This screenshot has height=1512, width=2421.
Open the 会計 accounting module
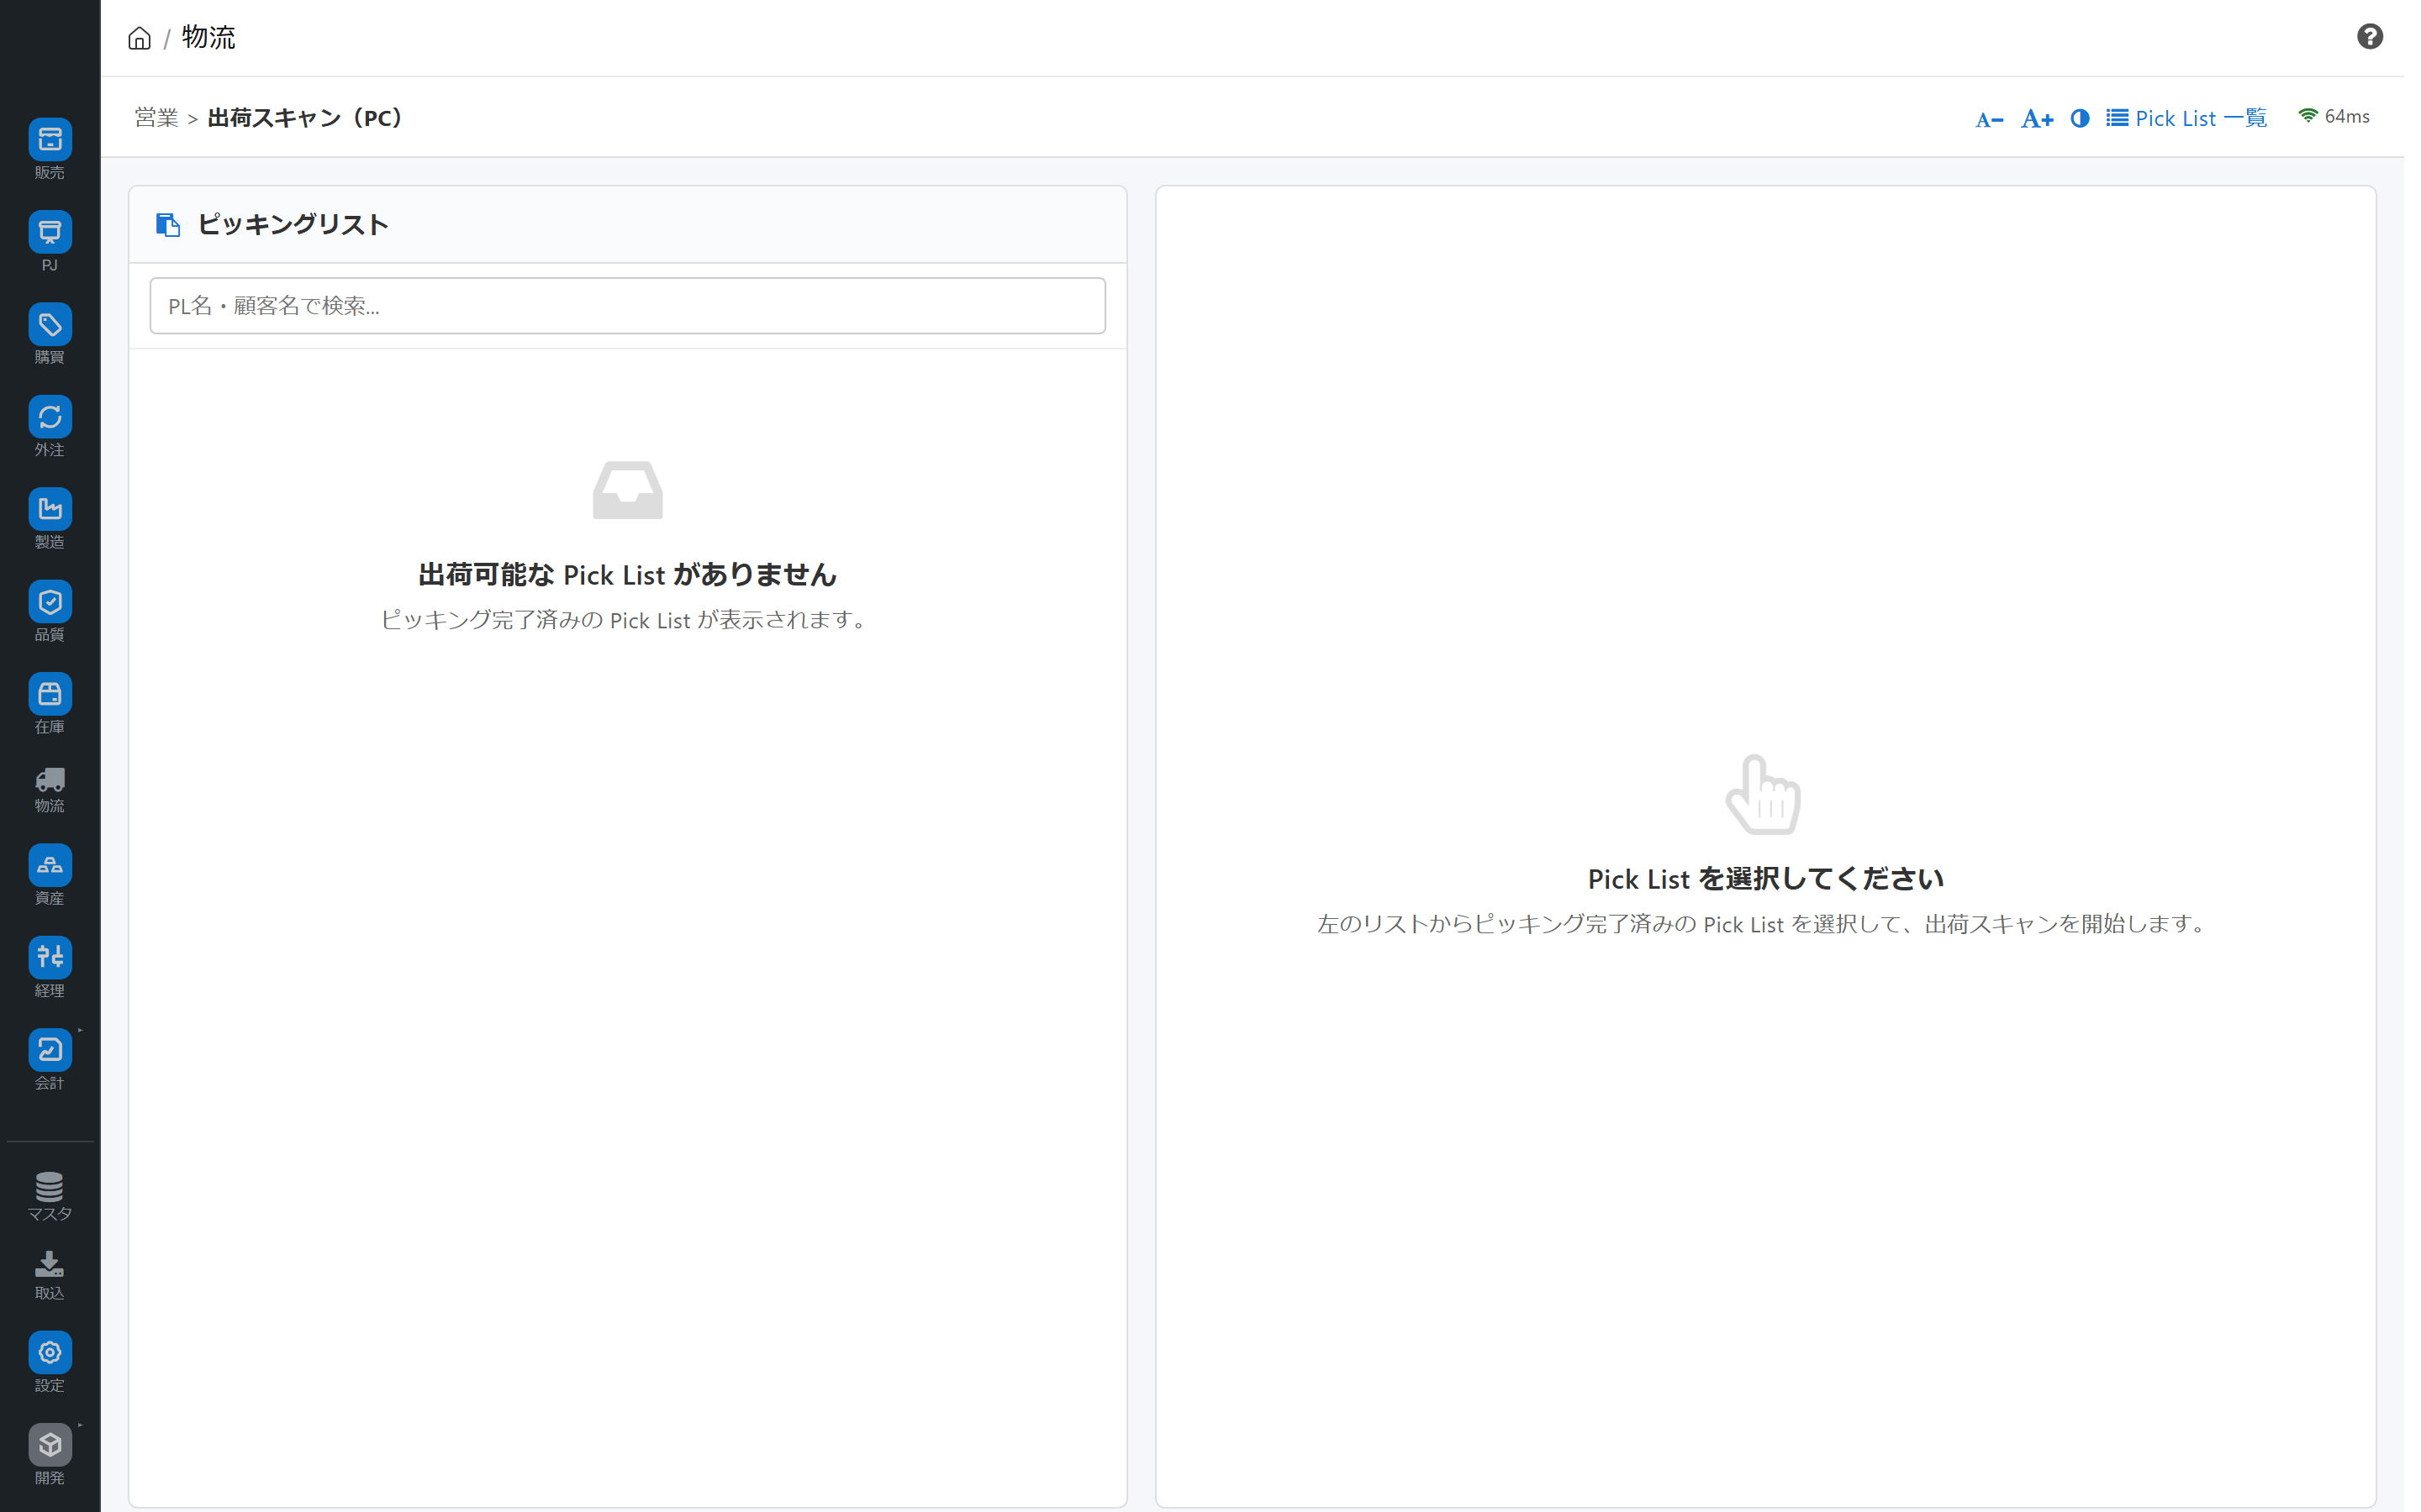click(x=50, y=1060)
